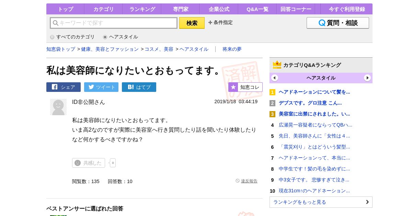Open ヘアスタイル breadcrumb link
Viewport: 412px width, 216px height.
click(x=194, y=49)
